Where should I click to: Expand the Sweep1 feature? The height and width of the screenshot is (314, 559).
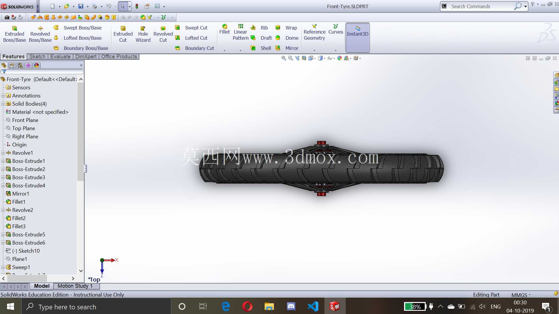click(3, 267)
